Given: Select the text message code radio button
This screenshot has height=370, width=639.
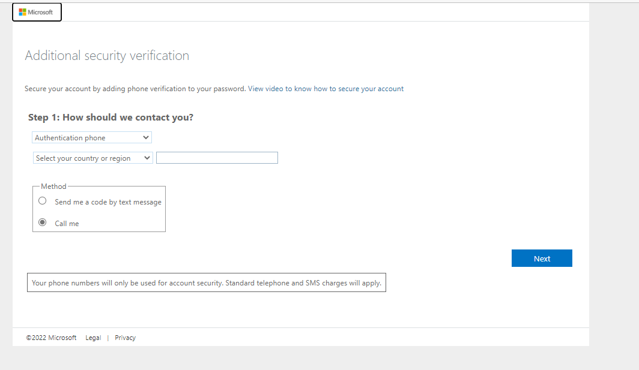Looking at the screenshot, I should coord(43,201).
